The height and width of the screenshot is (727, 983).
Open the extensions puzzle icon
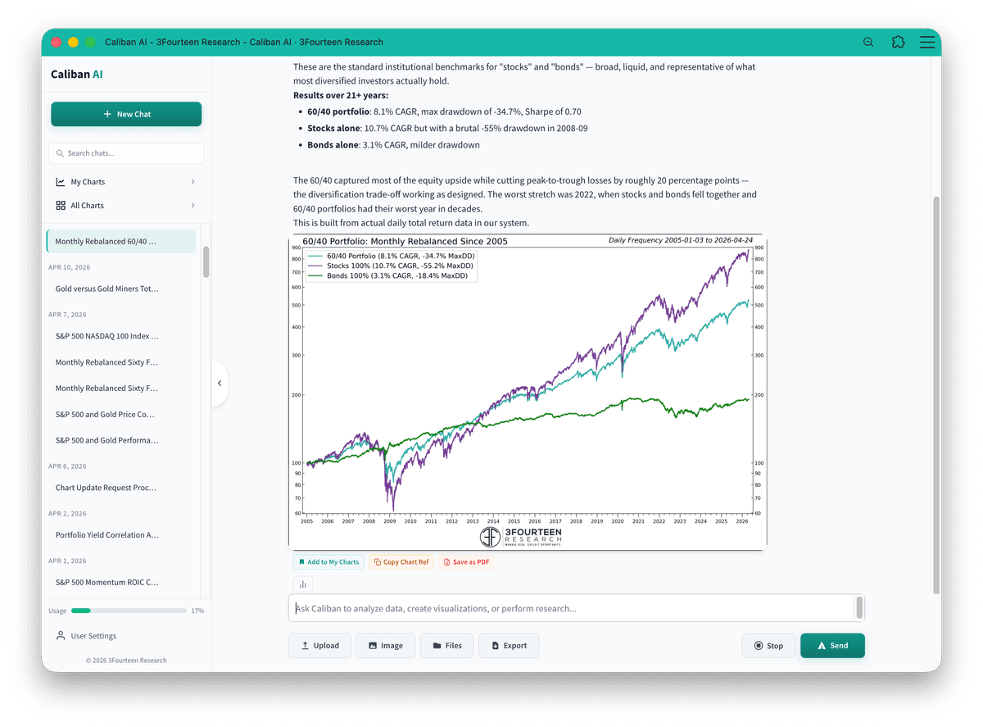point(898,42)
